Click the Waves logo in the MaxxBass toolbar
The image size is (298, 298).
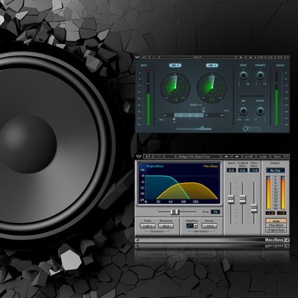[138, 157]
